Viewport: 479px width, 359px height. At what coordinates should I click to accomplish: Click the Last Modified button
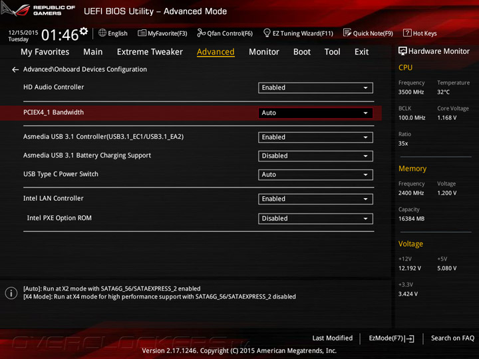[333, 338]
